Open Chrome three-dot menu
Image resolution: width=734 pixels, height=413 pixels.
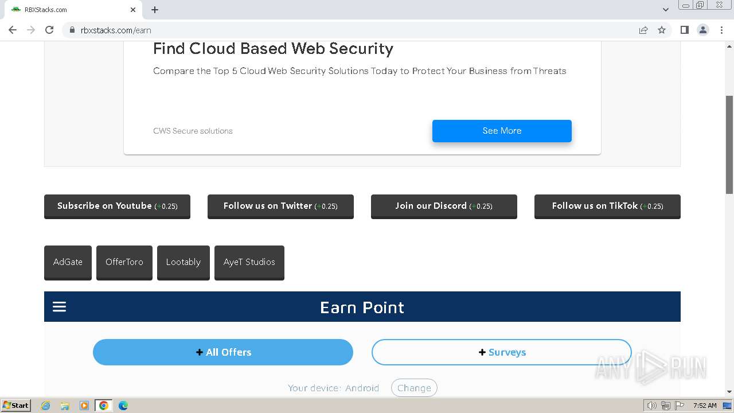721,30
